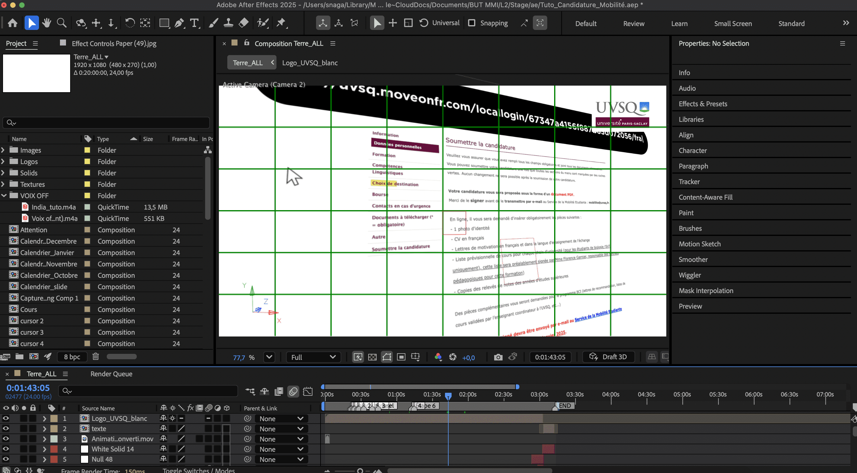Click the snapshot camera icon
This screenshot has width=857, height=473.
coord(498,357)
